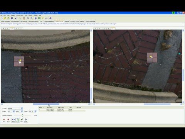Click the yellow control point marker in right image
The height and width of the screenshot is (139, 185).
click(x=151, y=56)
